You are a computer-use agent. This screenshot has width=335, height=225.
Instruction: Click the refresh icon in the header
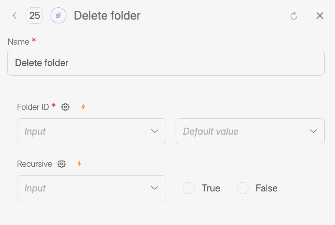pyautogui.click(x=294, y=15)
